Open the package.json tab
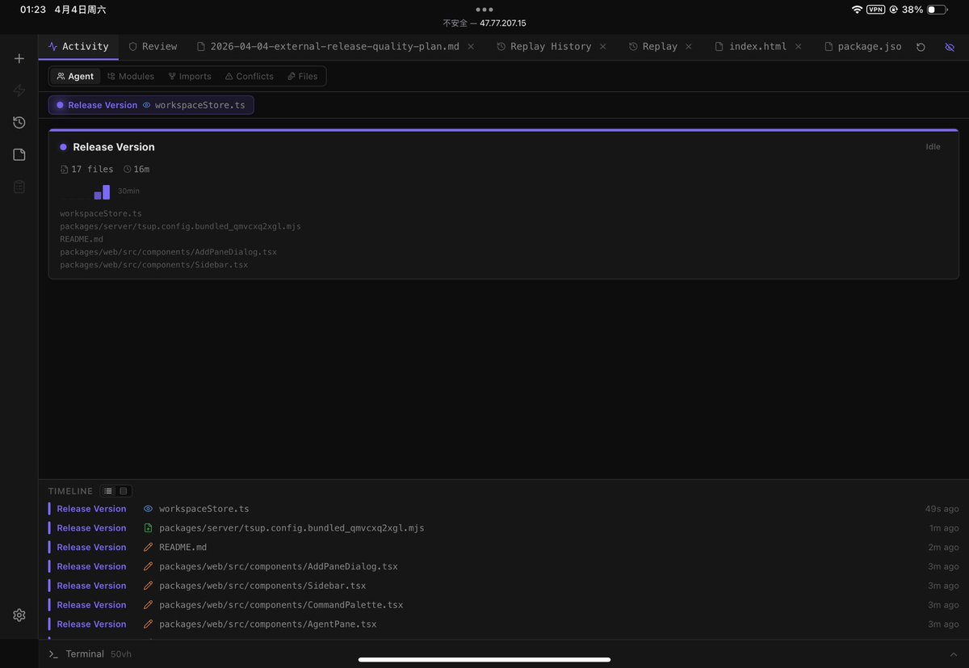Screen dimensions: 969x668 click(862, 47)
